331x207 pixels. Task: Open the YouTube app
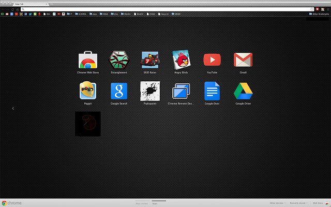tap(212, 63)
